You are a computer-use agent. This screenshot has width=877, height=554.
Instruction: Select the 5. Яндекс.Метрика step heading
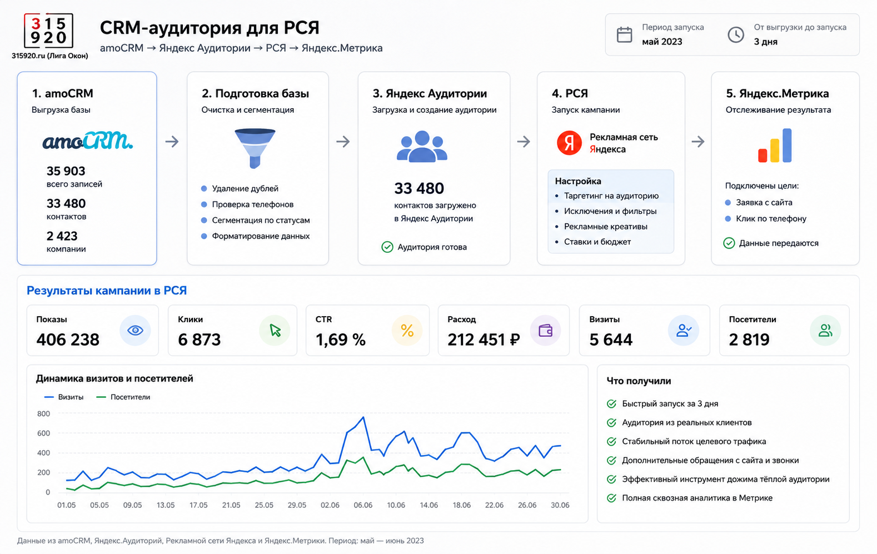pos(777,93)
